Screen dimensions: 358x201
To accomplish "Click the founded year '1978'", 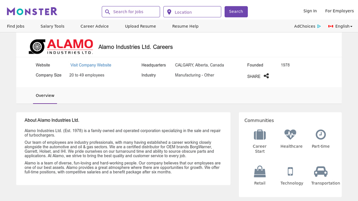I will [285, 65].
